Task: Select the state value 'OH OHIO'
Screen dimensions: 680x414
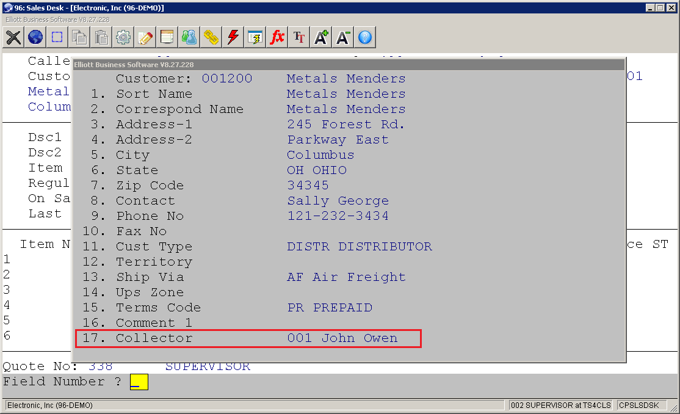Action: 317,170
